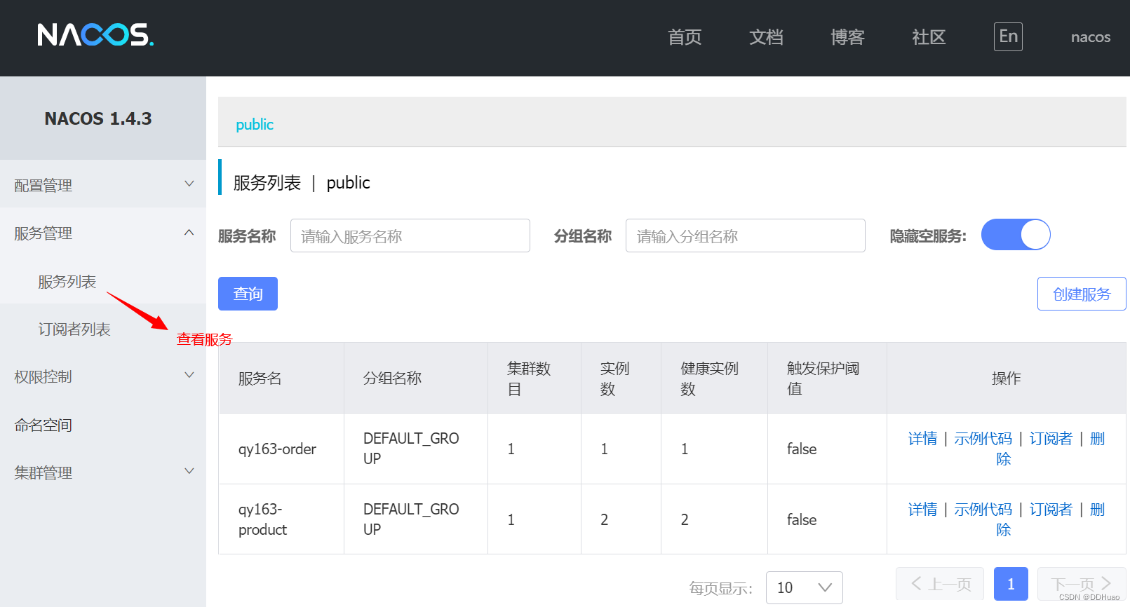Image resolution: width=1130 pixels, height=607 pixels.
Task: Click the NACOS logo
Action: pyautogui.click(x=95, y=35)
